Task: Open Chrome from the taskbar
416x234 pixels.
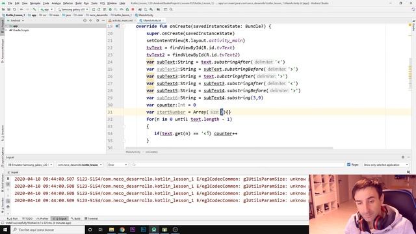Action: click(122, 229)
